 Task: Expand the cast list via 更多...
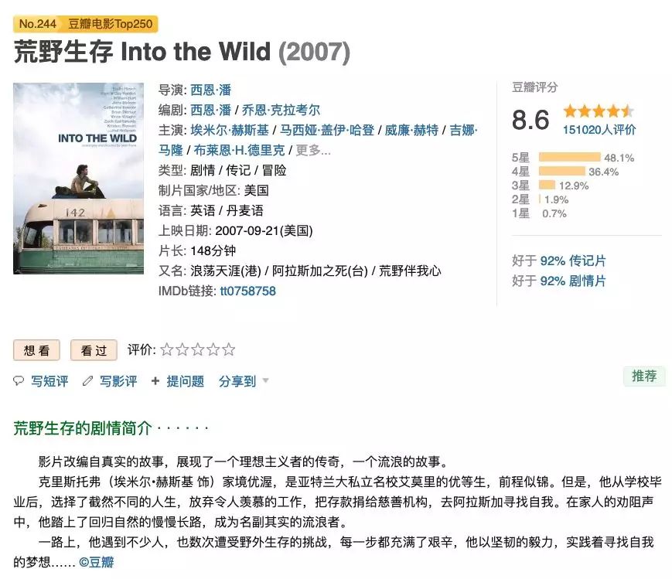click(313, 150)
